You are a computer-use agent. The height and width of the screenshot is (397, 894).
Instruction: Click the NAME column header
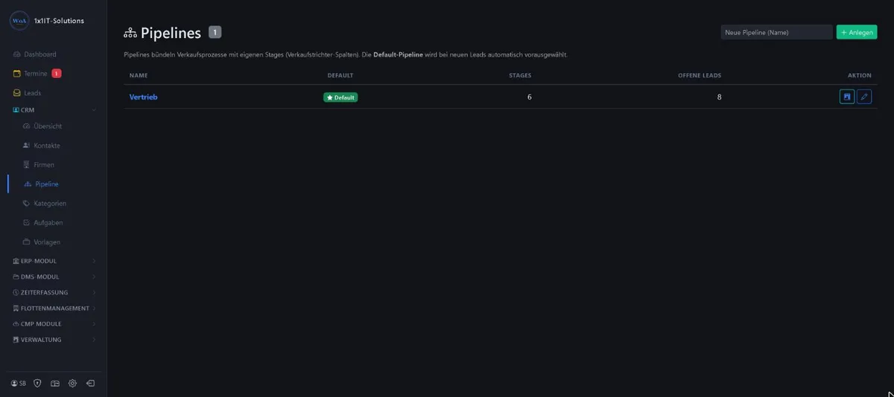click(x=139, y=75)
